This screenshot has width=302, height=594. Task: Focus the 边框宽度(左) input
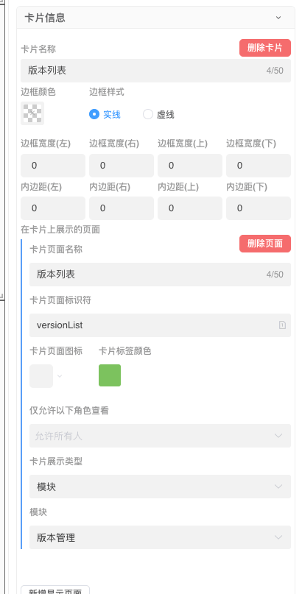(x=53, y=166)
